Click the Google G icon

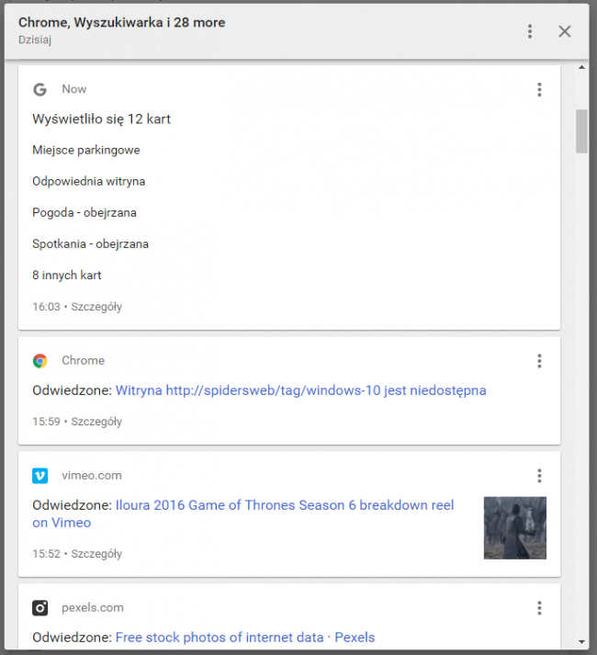(40, 89)
